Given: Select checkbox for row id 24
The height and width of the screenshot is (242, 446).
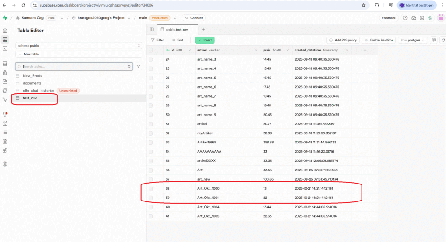Looking at the screenshot, I should point(151,59).
